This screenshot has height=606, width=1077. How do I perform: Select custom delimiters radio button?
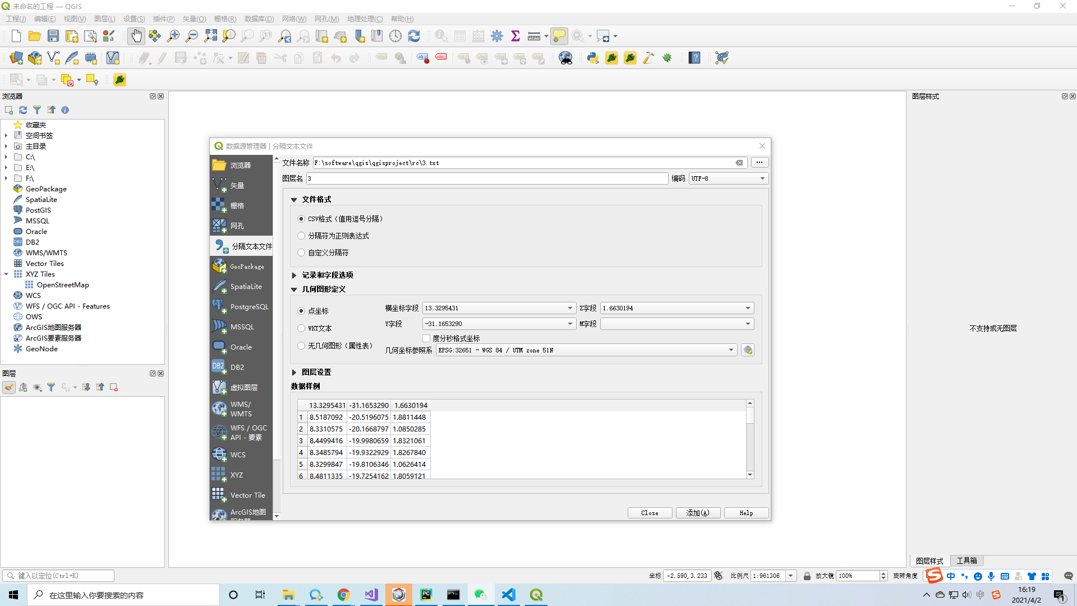301,252
